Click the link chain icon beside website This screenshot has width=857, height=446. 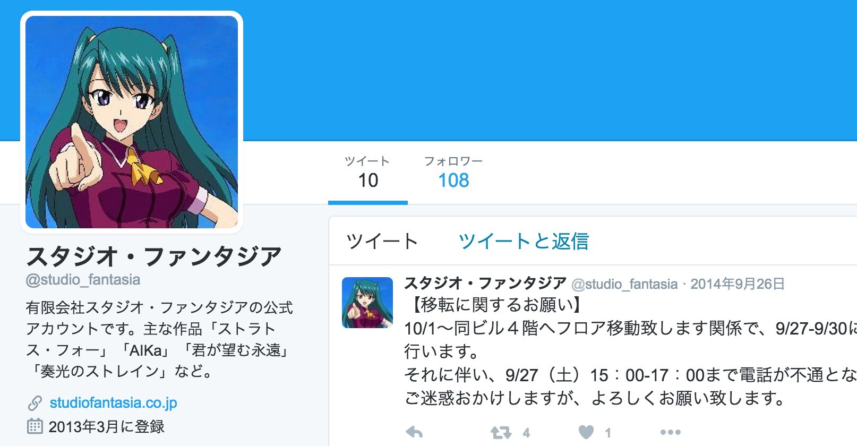35,404
